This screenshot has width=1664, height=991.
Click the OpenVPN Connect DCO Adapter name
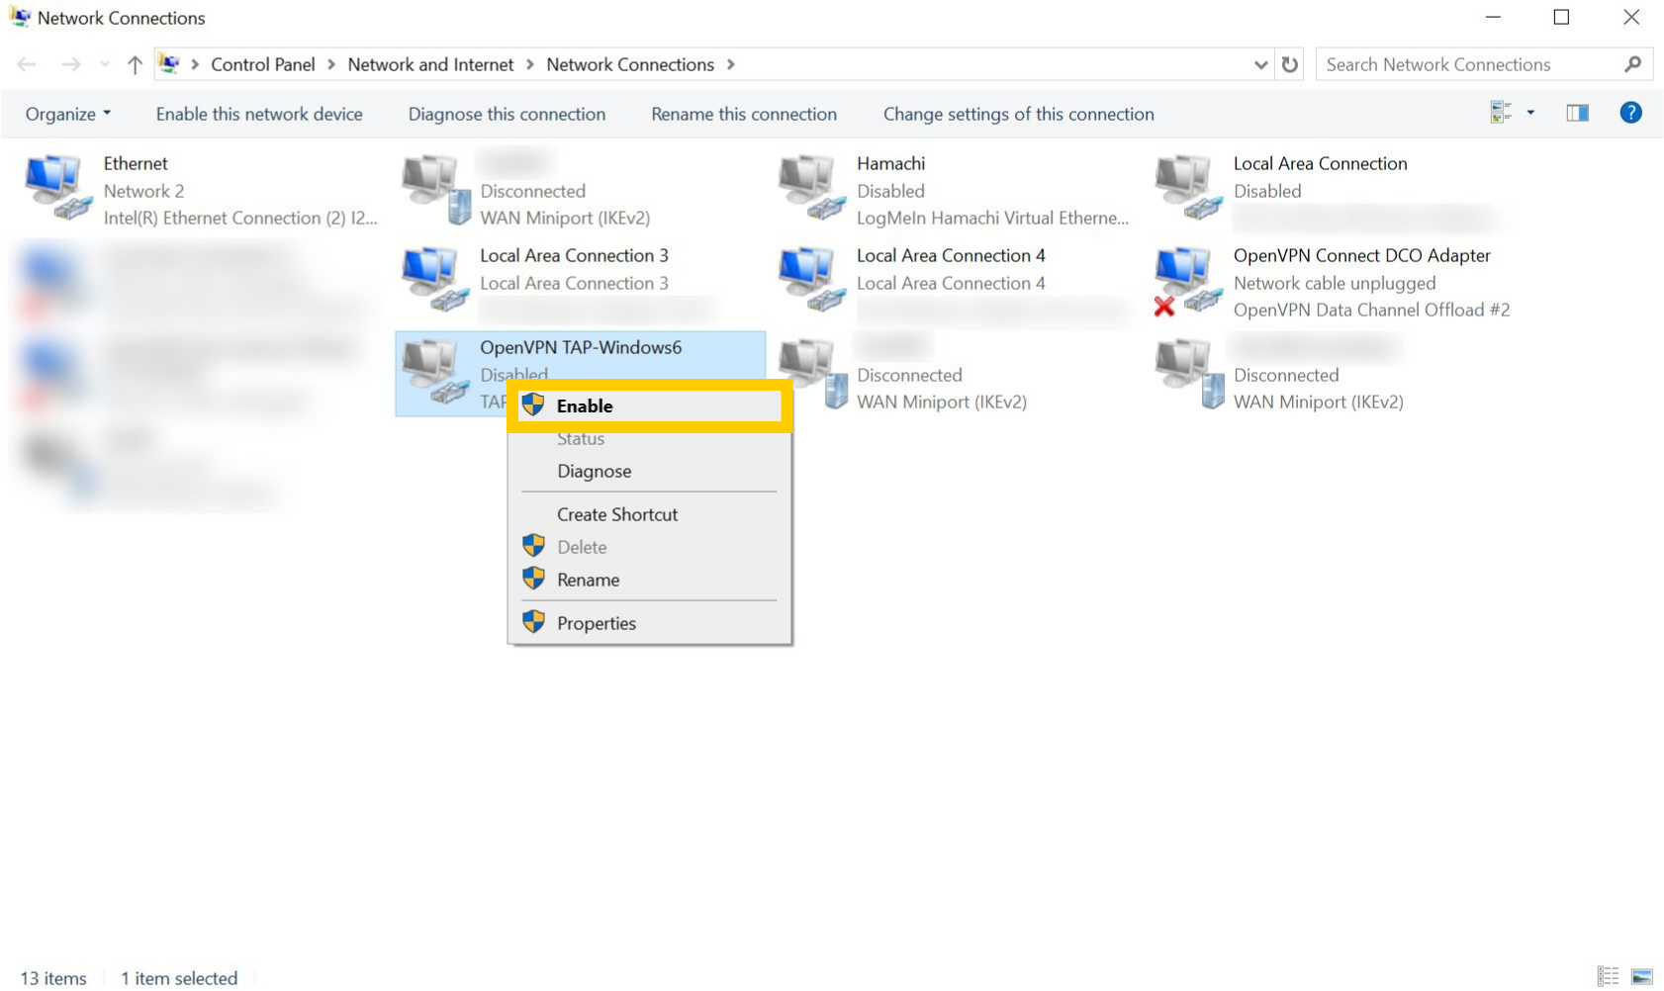pyautogui.click(x=1361, y=255)
